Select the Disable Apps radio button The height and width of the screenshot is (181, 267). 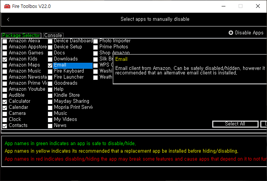pos(231,32)
